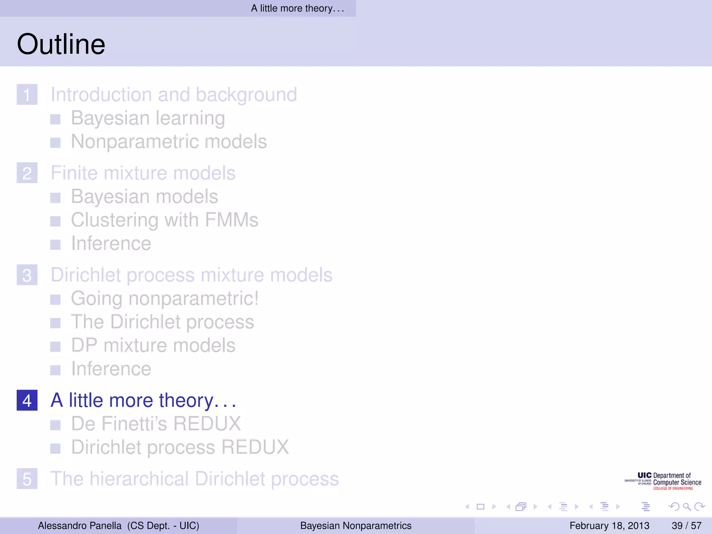712x534 pixels.
Task: Open section 4 A little more theory
Action: coord(143,400)
